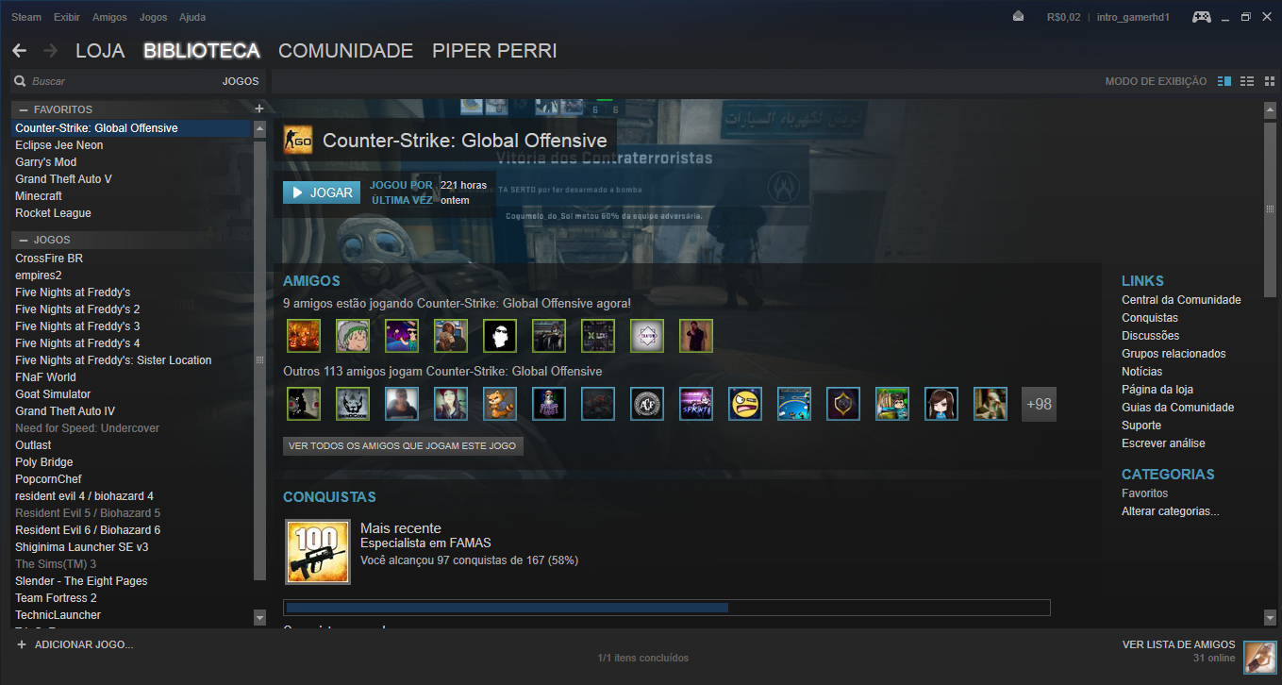Launch Big Picture mode controller icon

(1202, 17)
